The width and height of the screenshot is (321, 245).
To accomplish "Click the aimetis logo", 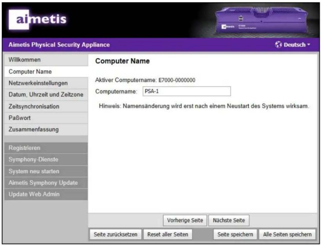I will point(38,19).
